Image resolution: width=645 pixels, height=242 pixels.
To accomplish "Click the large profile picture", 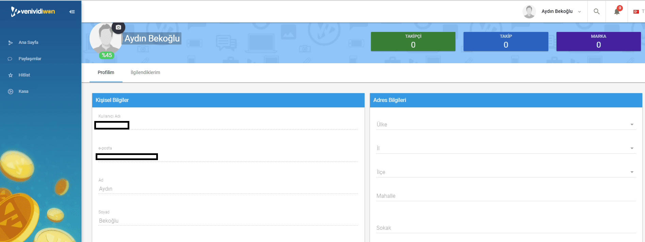I will coord(106,39).
